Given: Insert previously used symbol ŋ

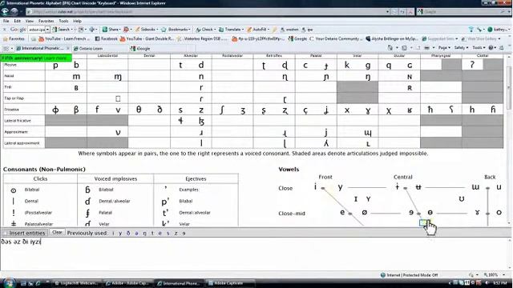Looking at the screenshot, I should pyautogui.click(x=144, y=233).
